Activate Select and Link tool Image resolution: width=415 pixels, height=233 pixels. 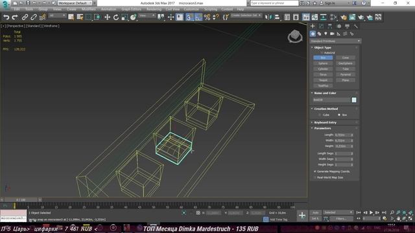coord(25,17)
